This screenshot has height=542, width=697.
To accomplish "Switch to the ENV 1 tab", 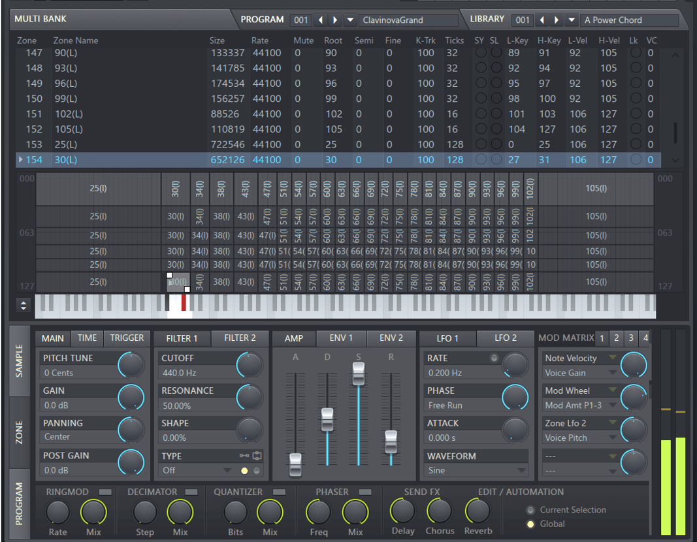I will pos(342,338).
